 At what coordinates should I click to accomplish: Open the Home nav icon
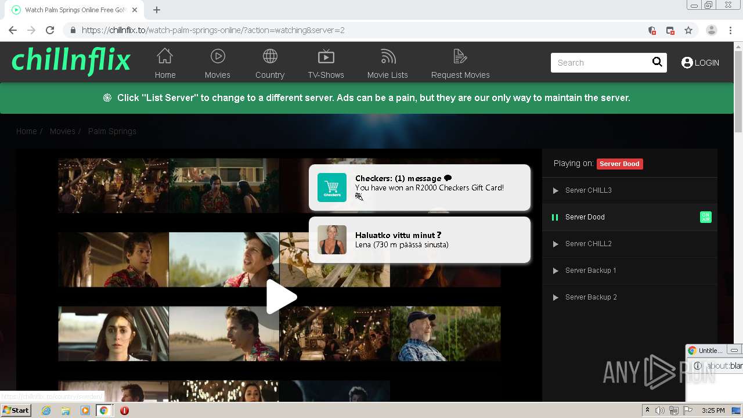pyautogui.click(x=165, y=56)
